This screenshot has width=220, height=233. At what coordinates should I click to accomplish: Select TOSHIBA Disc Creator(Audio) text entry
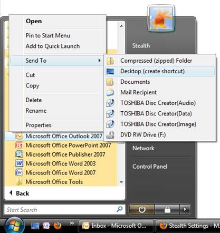tap(158, 103)
